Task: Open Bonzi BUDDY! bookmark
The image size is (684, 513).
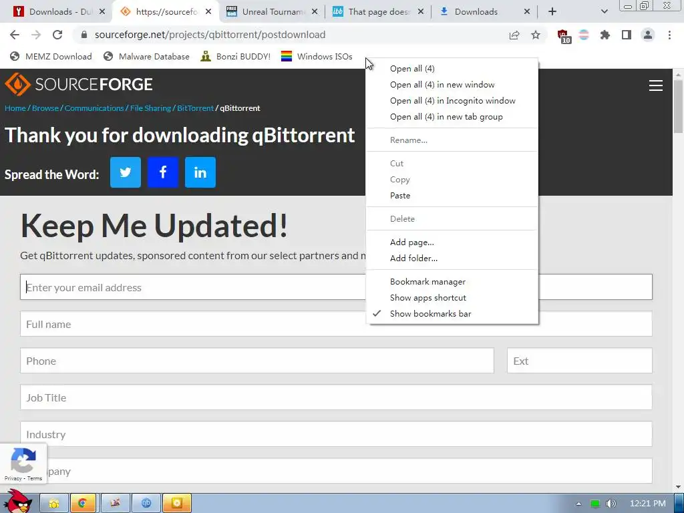Action: point(236,56)
